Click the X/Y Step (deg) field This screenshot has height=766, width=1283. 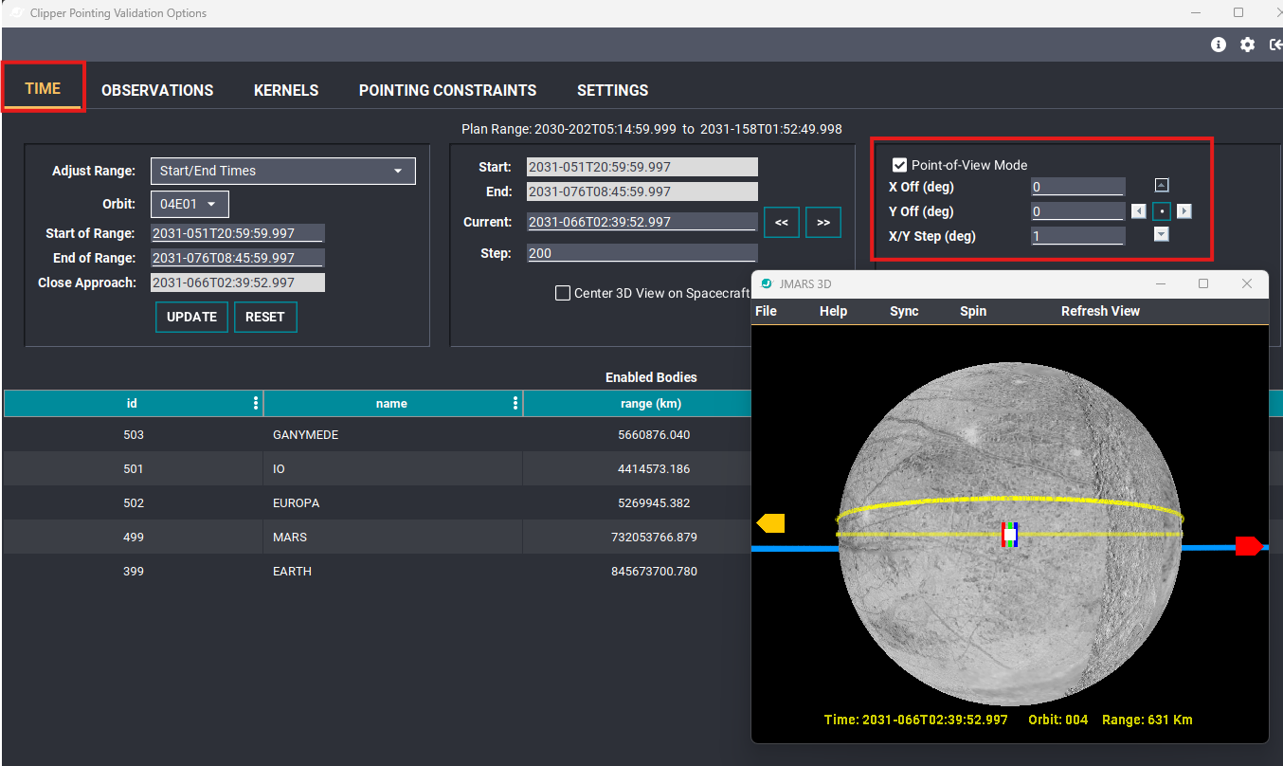(x=1077, y=236)
